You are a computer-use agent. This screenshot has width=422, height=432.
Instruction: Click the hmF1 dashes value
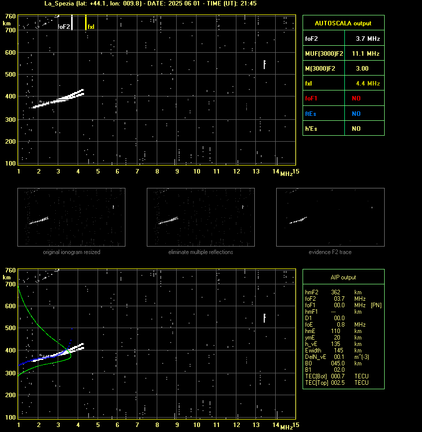333,312
